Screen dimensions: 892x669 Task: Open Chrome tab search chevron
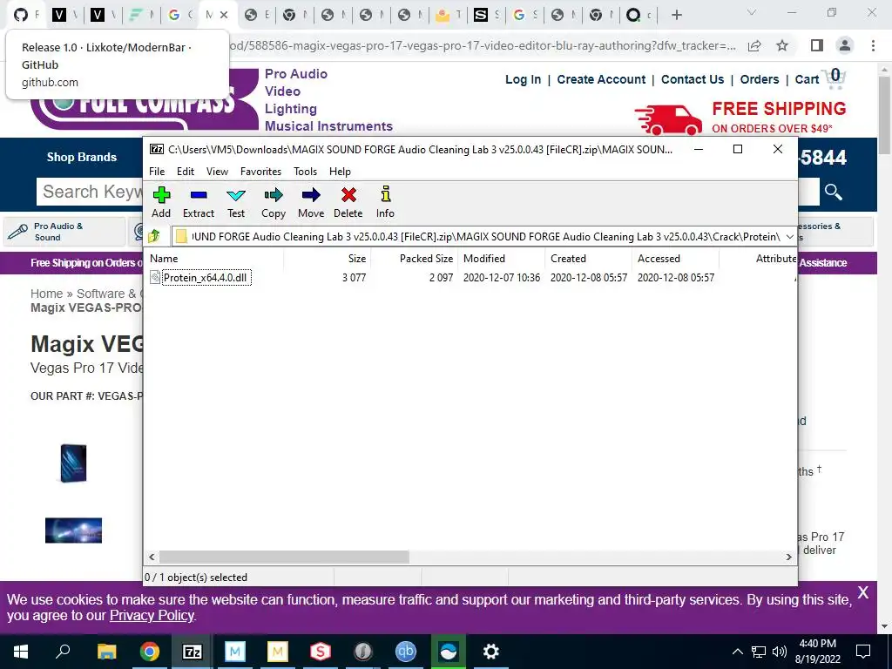click(752, 12)
